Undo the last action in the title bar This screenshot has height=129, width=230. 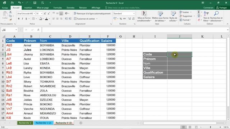[x=19, y=3]
